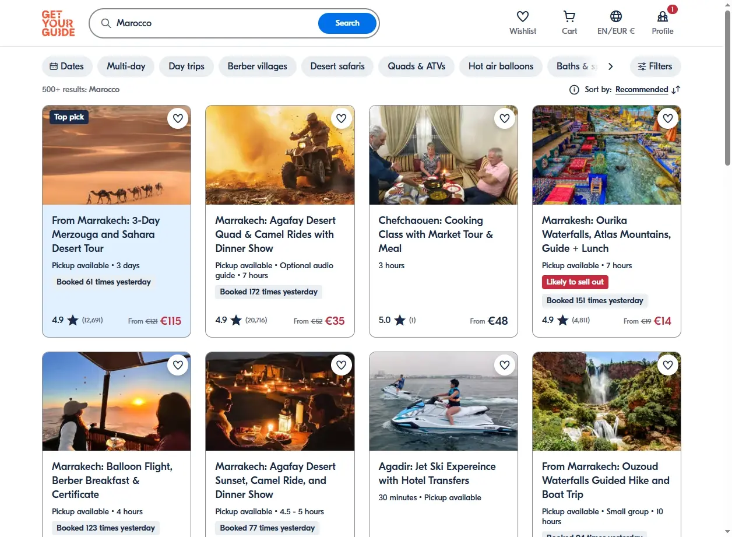Viewport: 732px width, 537px height.
Task: Show more filter chips with right arrow
Action: tap(610, 66)
